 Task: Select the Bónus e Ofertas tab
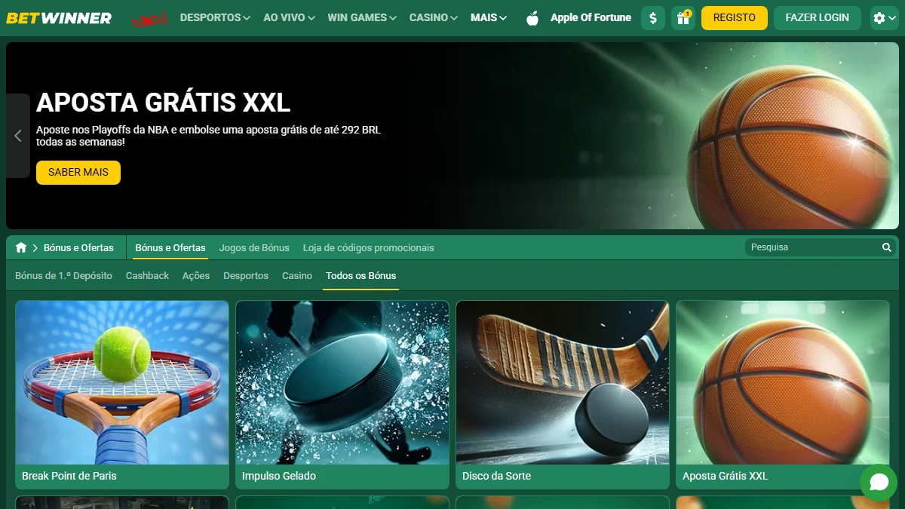pyautogui.click(x=170, y=247)
